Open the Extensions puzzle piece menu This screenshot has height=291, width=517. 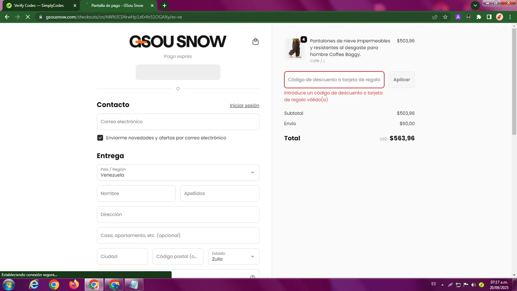479,17
